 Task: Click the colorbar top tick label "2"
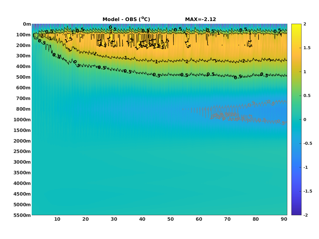coord(305,24)
